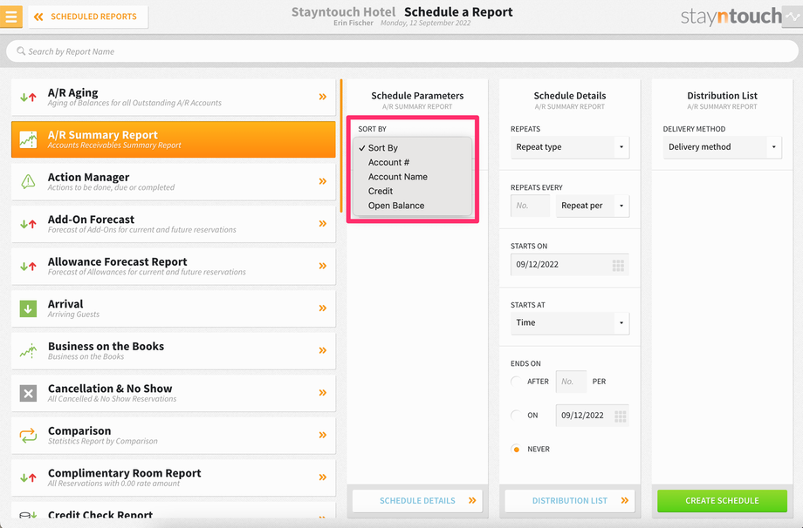Click the A/R Summary Report chart icon
Screen dimensions: 803x528
click(x=28, y=139)
